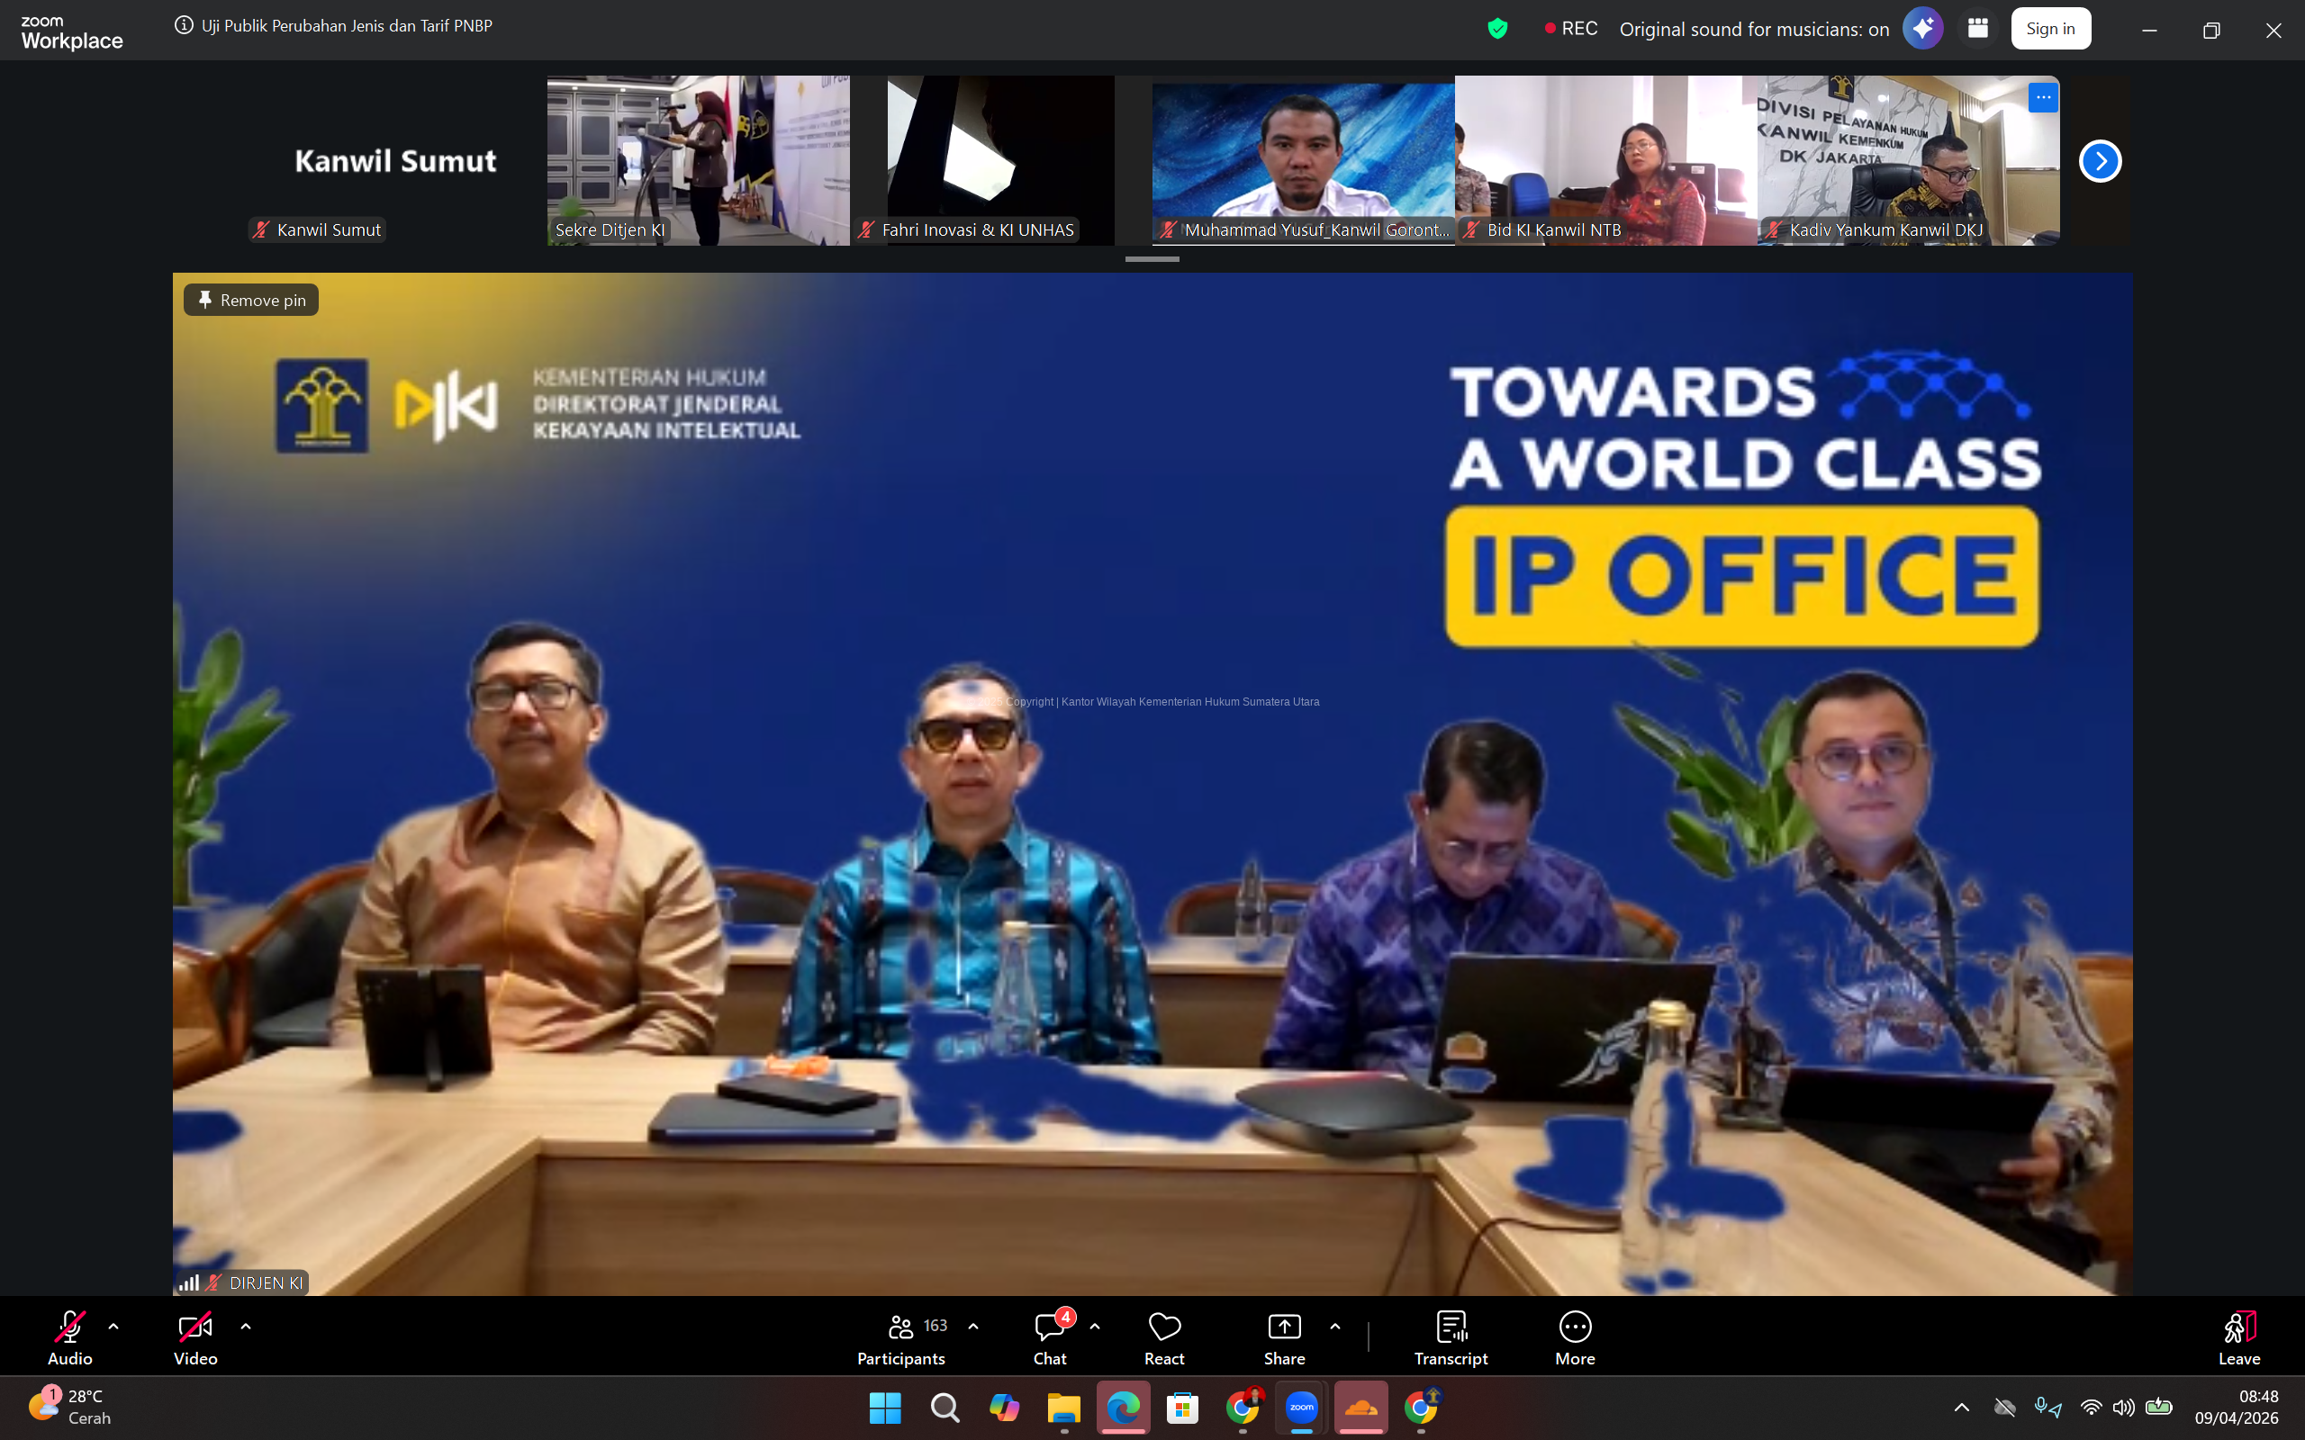Viewport: 2305px width, 1440px height.
Task: Open the view layout grid icon
Action: coord(1978,29)
